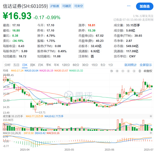Screen dimensions: 155x153
Task: Select the 日K chart tab
Action: 25,65
